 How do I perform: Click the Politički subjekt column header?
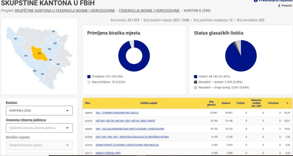coord(149,103)
